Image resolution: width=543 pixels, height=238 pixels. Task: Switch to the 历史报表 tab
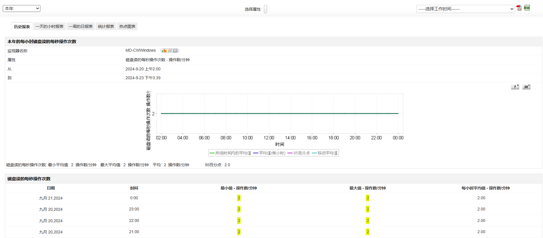click(22, 26)
